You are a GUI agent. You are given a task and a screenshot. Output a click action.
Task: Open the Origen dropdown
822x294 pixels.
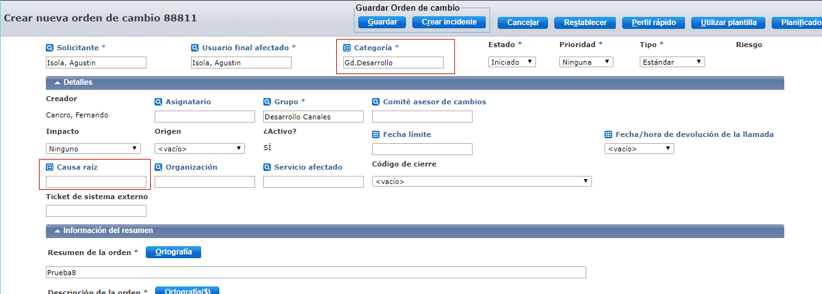199,149
